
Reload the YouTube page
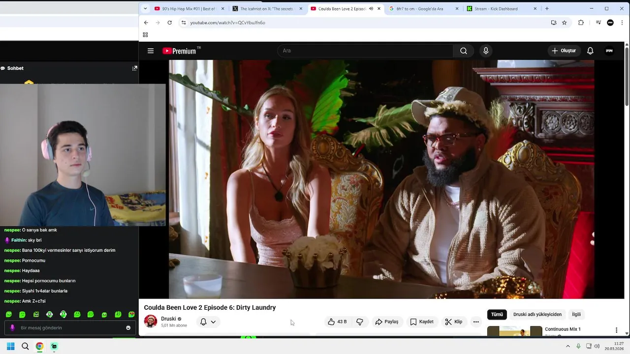click(x=169, y=23)
